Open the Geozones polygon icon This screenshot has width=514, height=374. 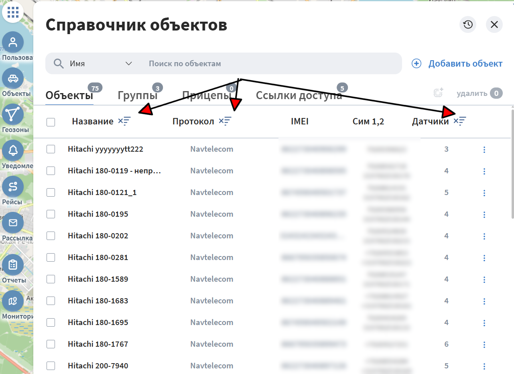13,114
